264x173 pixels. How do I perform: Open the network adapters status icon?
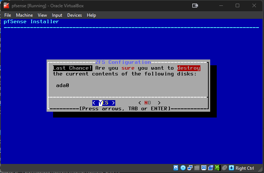click(x=190, y=168)
